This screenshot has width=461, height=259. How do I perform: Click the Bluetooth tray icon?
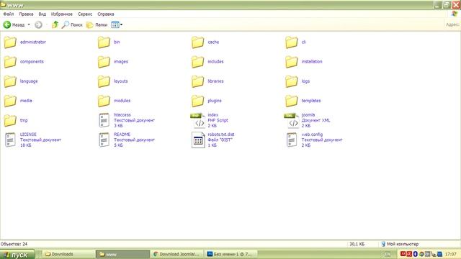(416, 254)
